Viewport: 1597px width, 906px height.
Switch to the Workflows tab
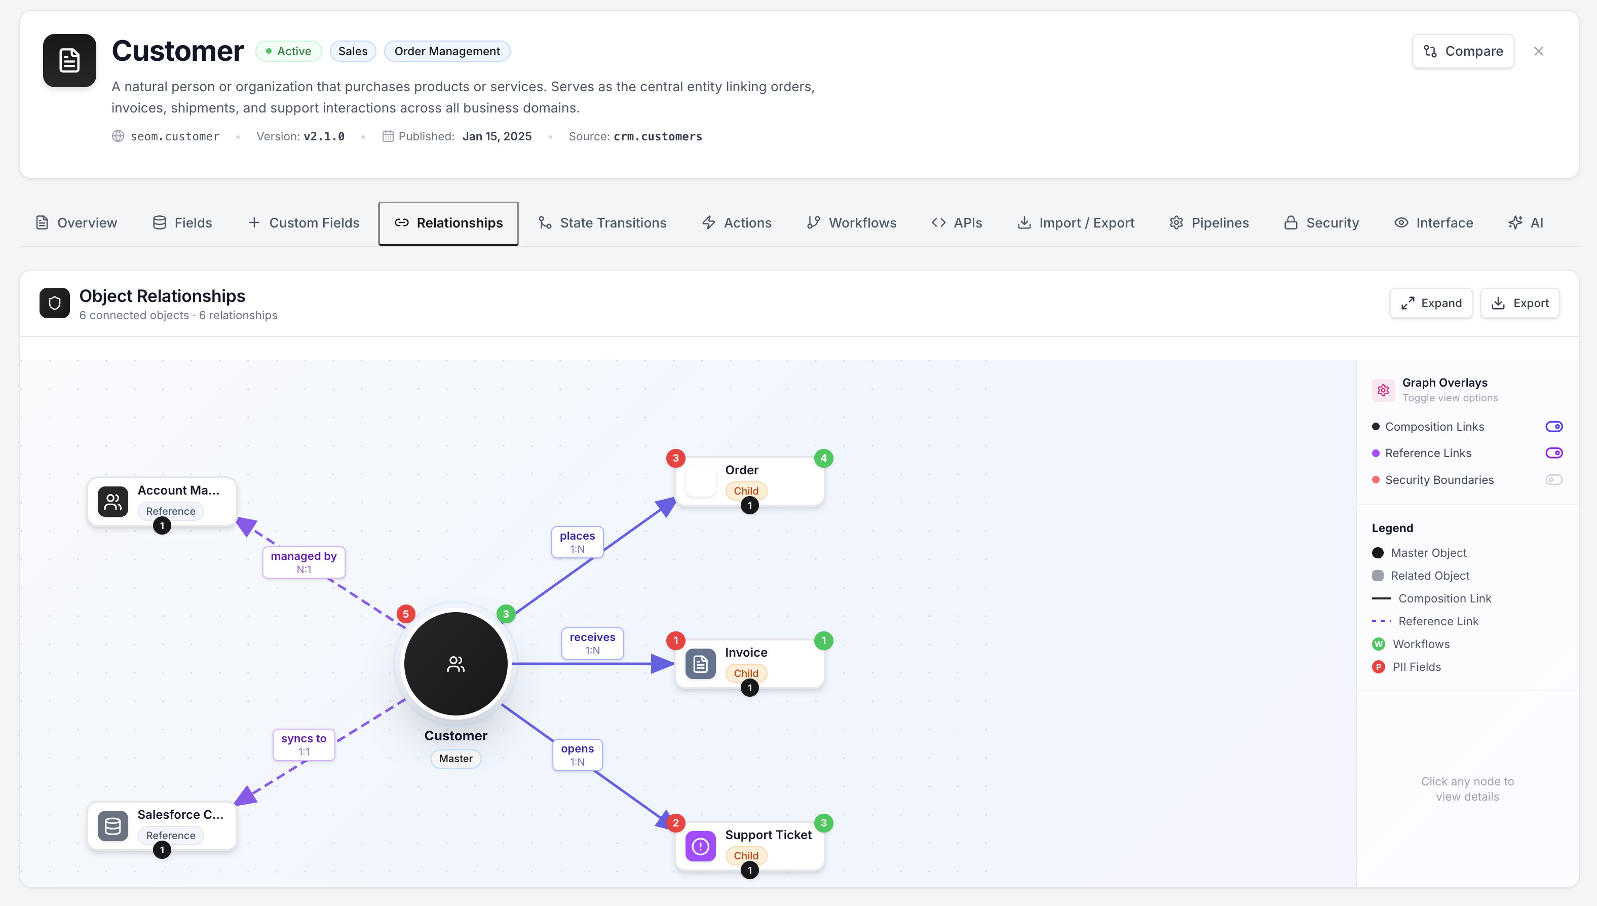tap(852, 223)
